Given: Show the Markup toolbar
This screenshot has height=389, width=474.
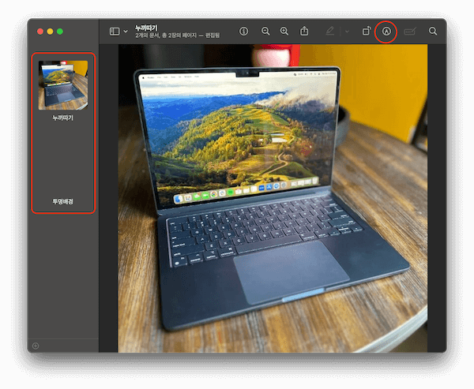Looking at the screenshot, I should (x=386, y=32).
